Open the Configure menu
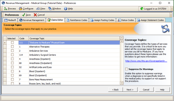This screenshot has width=174, height=101. point(26,9)
